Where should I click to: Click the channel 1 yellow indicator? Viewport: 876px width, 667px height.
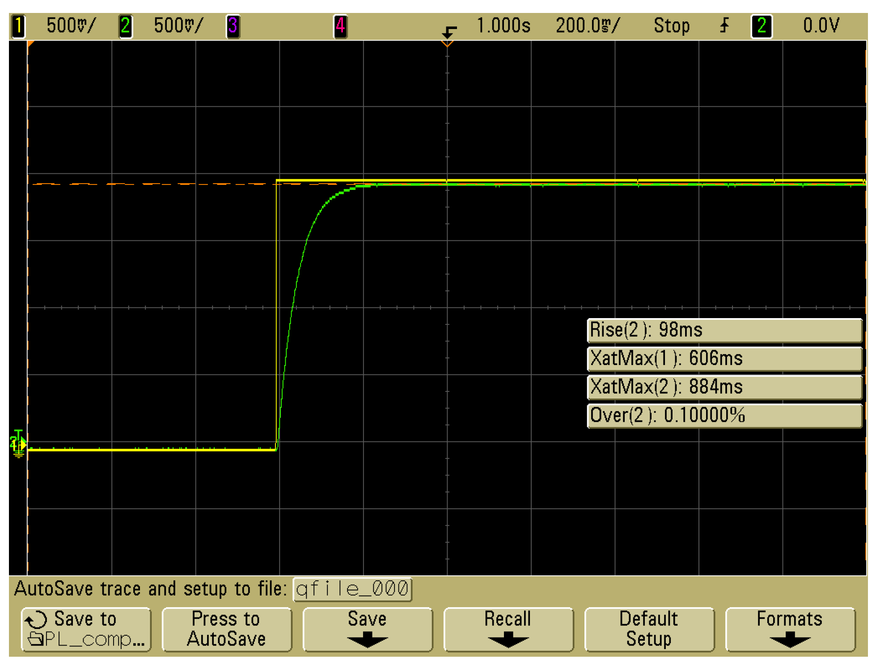18,26
